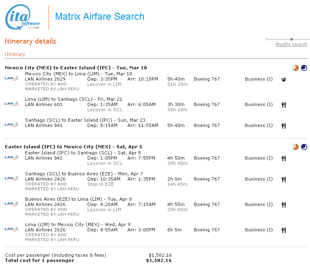This screenshot has height=266, width=310.
Task: Click the LAN logo beside Santiago to Buenos Aires
Action: click(x=12, y=178)
